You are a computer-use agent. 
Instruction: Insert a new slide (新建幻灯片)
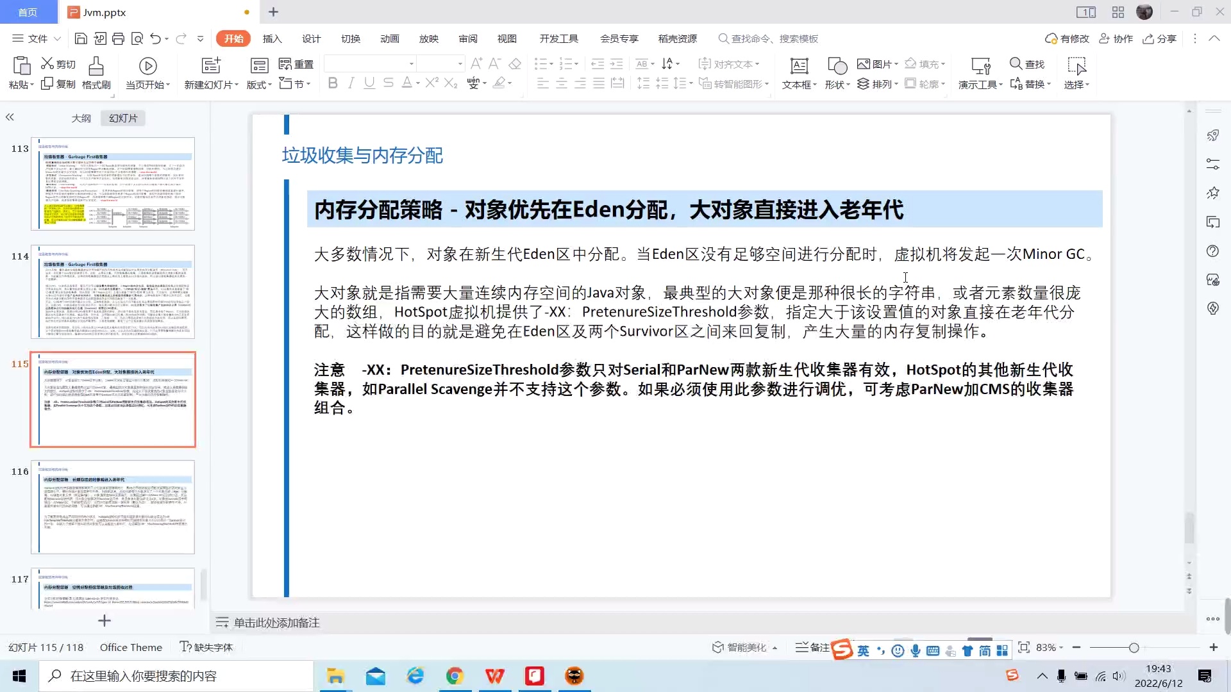tap(210, 72)
